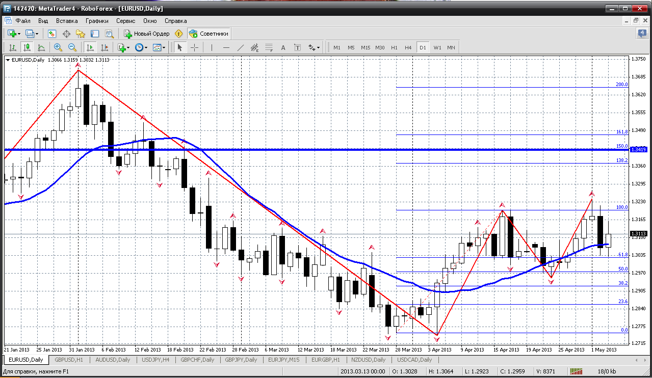Switch to the USDJPY,H4 chart tab
Image resolution: width=652 pixels, height=378 pixels.
[154, 360]
